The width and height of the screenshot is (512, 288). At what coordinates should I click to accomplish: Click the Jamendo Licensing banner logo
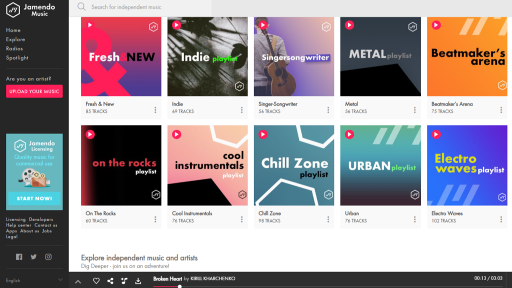tap(34, 145)
